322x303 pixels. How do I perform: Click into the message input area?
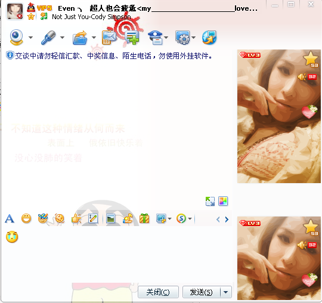point(117,255)
